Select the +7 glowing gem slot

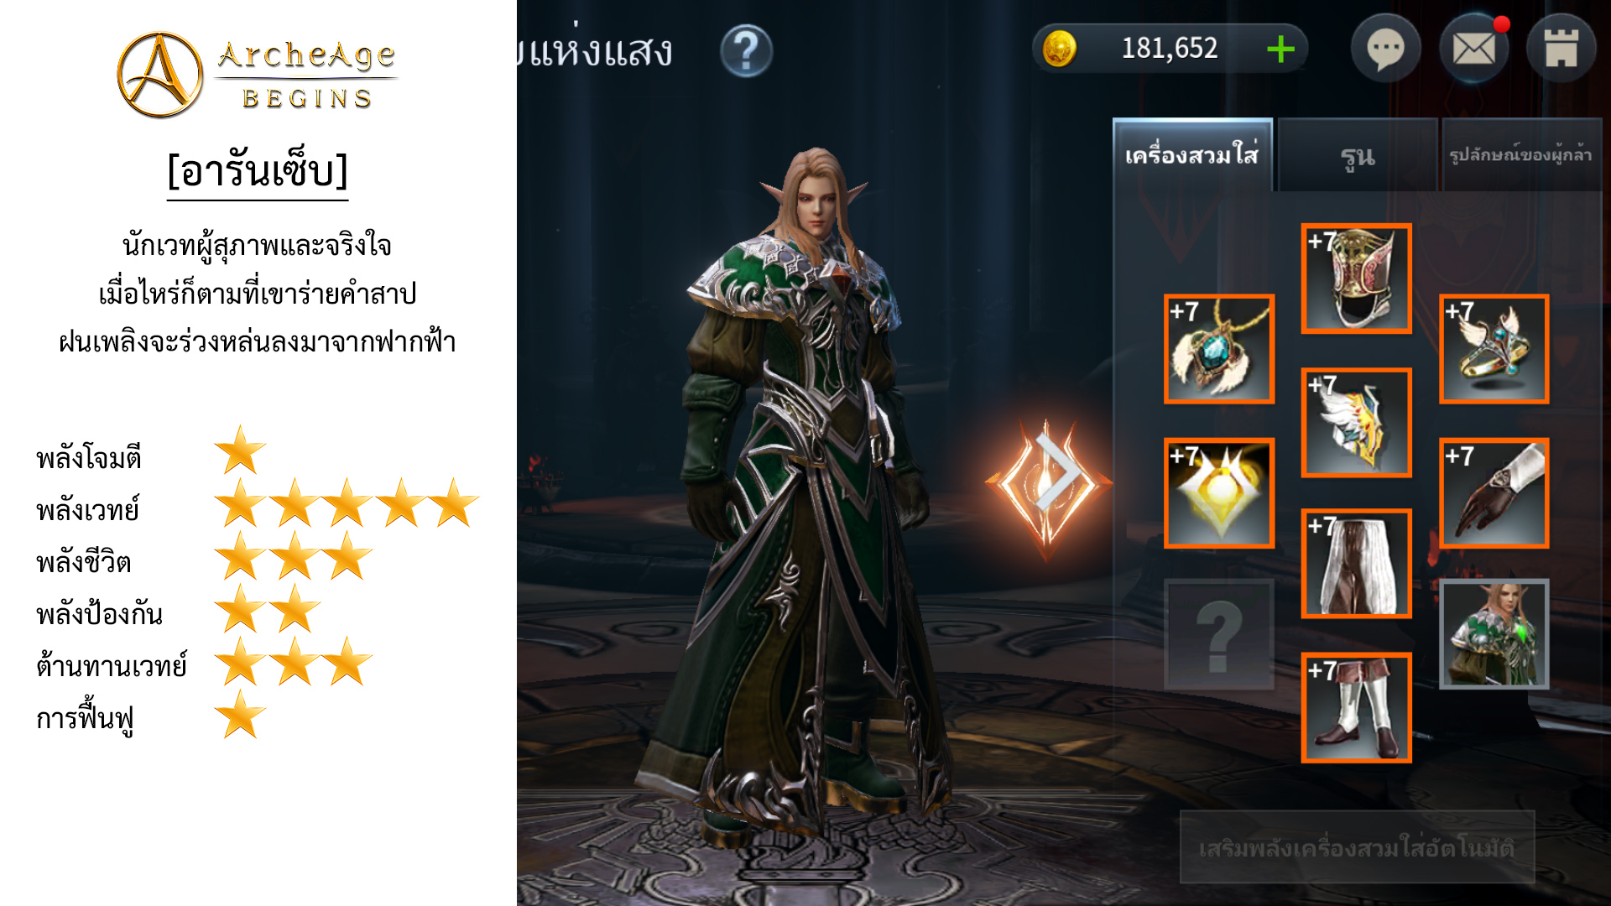point(1219,493)
